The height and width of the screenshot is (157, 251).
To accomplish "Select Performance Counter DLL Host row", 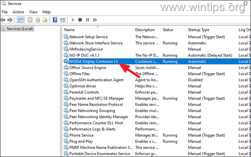I will [157, 123].
